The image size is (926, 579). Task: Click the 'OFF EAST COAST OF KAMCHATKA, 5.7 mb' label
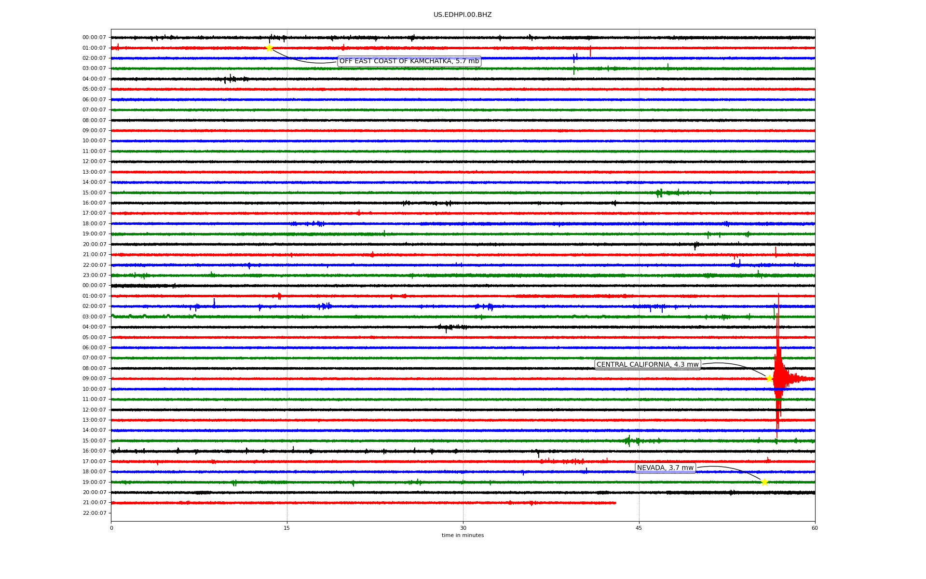(x=409, y=61)
